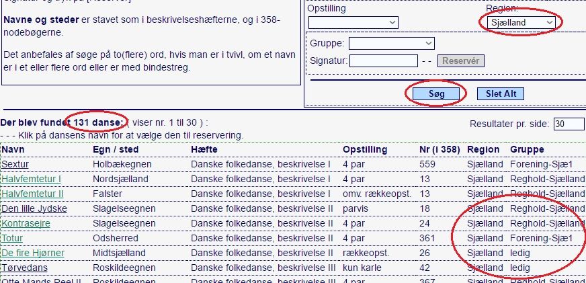Open the De fire Hjørner link
Image resolution: width=586 pixels, height=283 pixels.
33,253
